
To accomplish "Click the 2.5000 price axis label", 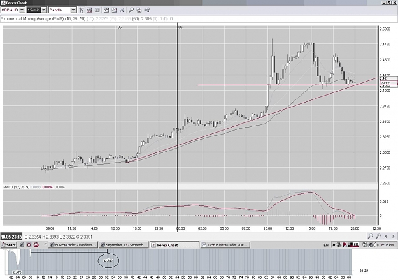I will [385, 29].
